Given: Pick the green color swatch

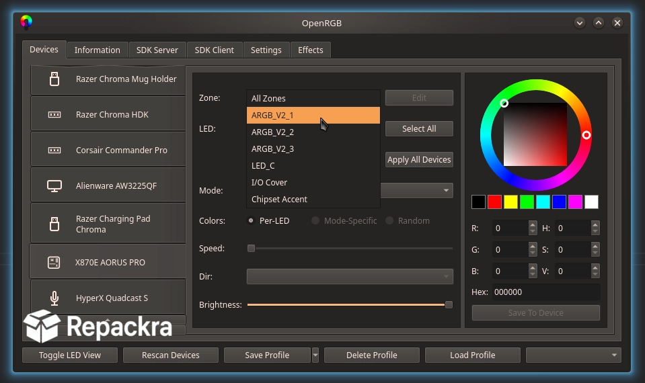Looking at the screenshot, I should click(x=527, y=202).
